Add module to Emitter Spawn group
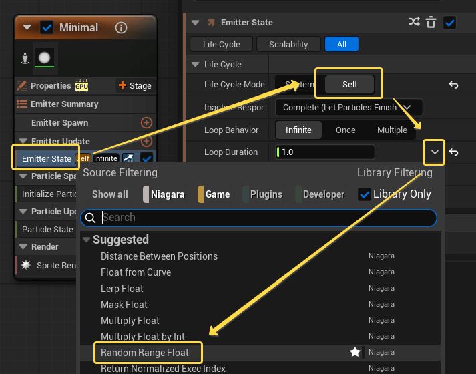 [146, 123]
